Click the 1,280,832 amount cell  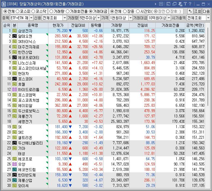point(197,31)
